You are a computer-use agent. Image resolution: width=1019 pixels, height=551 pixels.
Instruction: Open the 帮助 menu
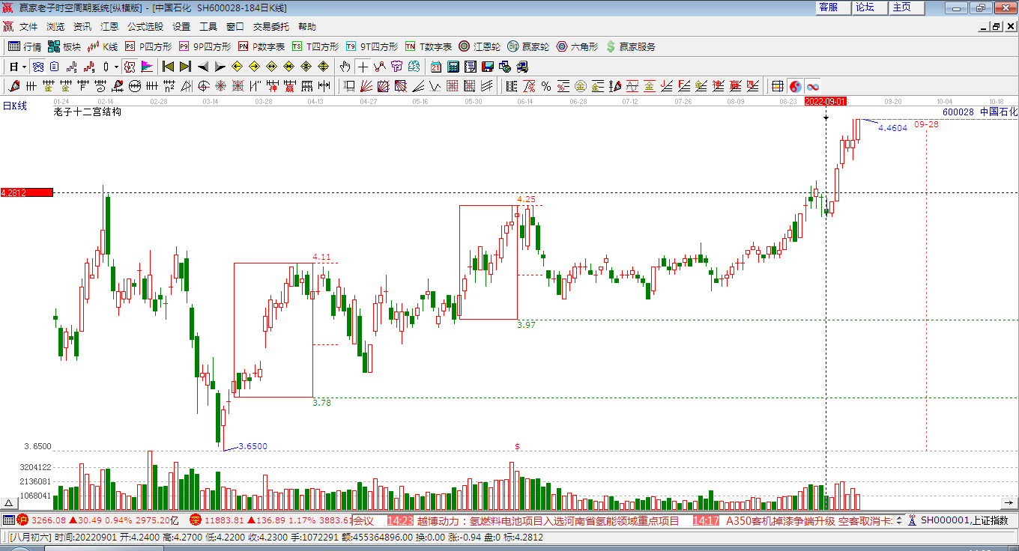click(307, 26)
